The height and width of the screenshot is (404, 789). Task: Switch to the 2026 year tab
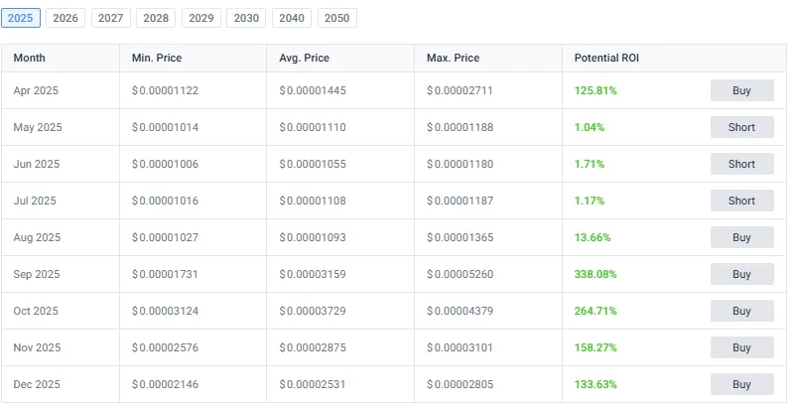pyautogui.click(x=66, y=18)
